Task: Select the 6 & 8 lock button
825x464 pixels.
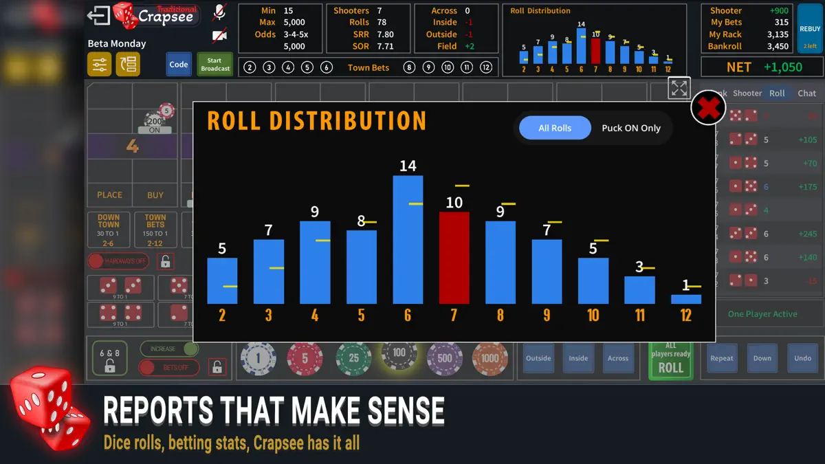Action: (110, 358)
